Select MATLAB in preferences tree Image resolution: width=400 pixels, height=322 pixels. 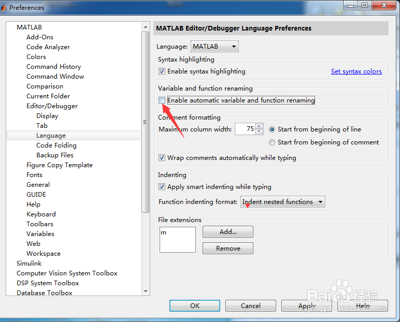29,27
